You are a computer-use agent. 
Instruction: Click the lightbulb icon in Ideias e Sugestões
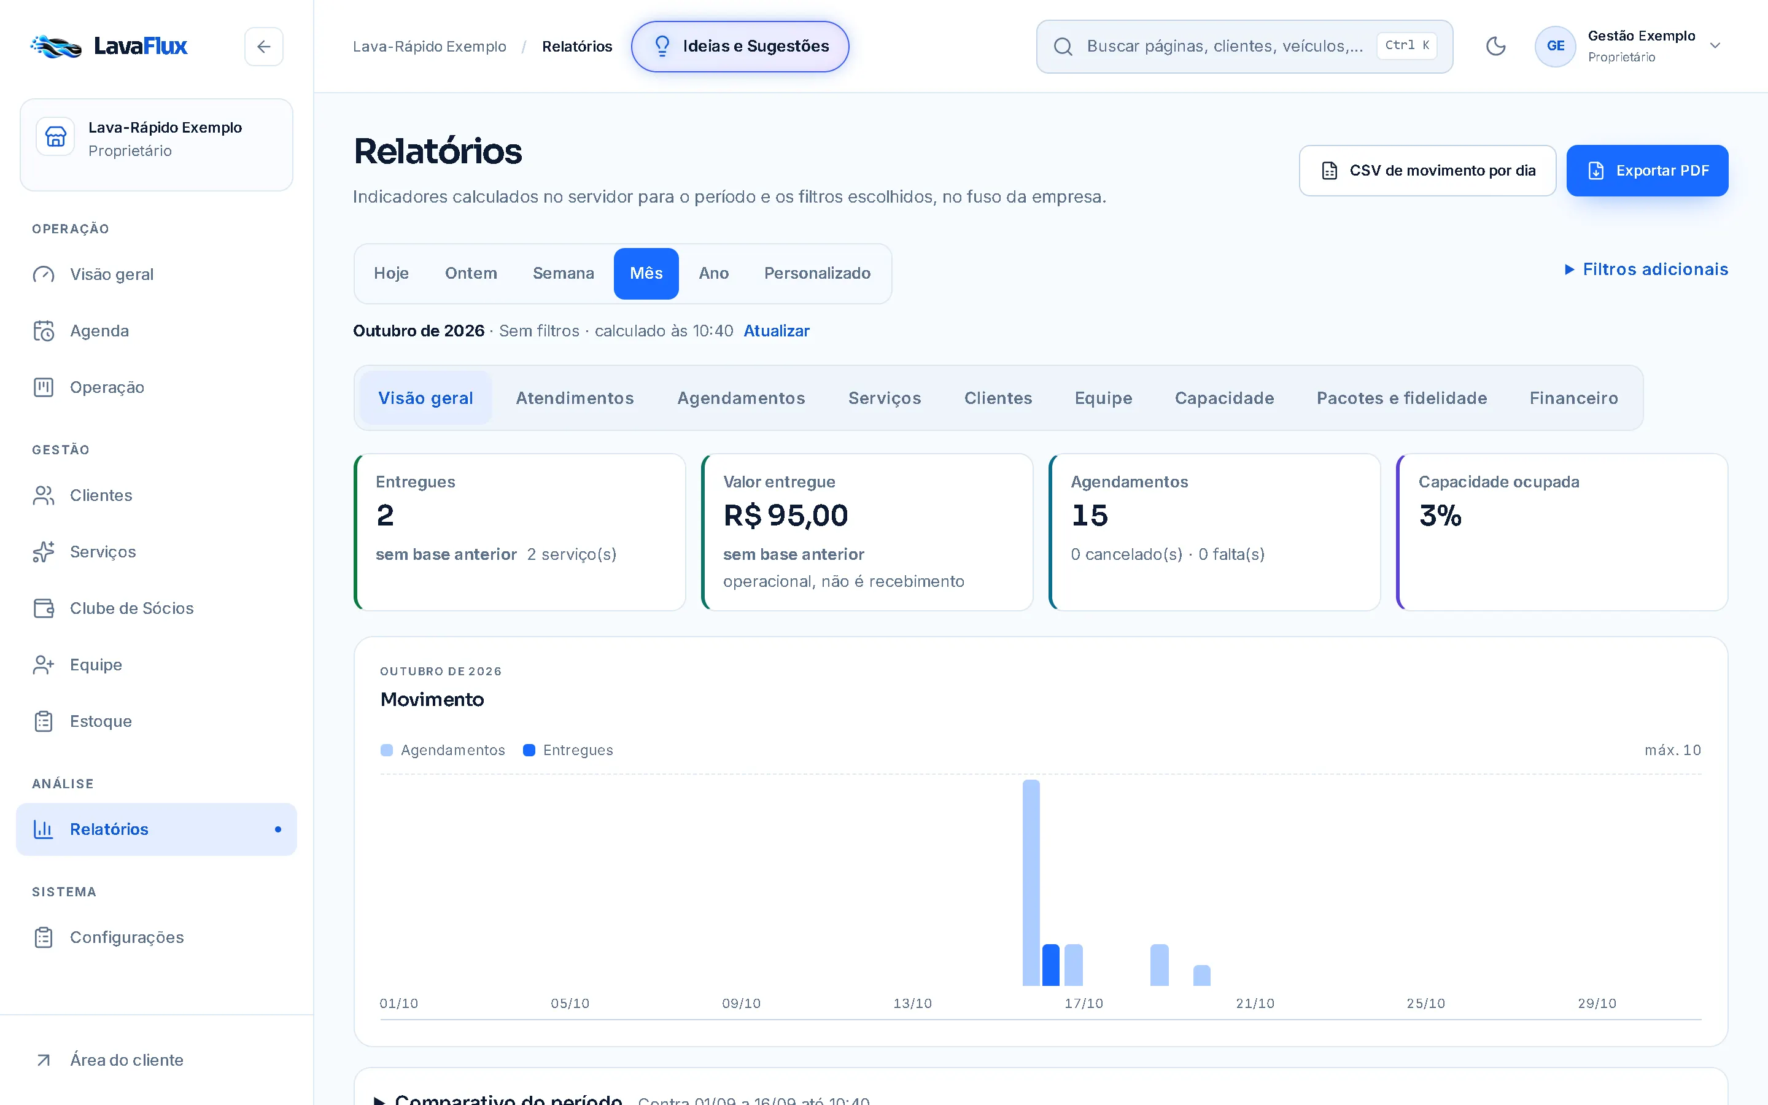point(662,47)
